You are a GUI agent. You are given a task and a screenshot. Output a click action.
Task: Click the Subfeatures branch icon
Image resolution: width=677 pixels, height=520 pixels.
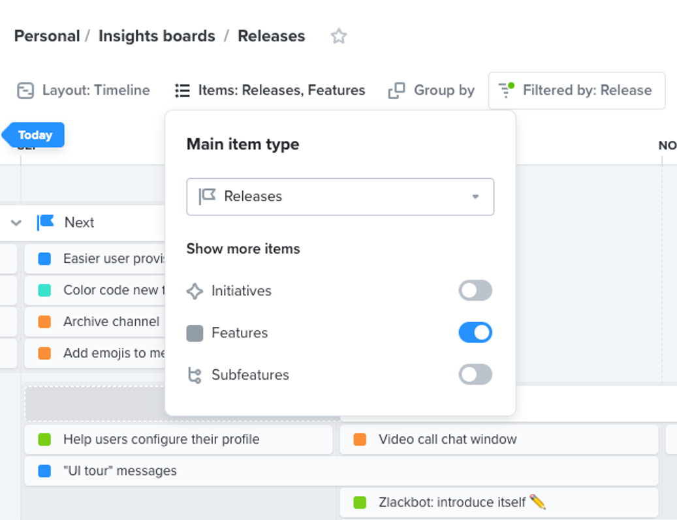coord(193,375)
